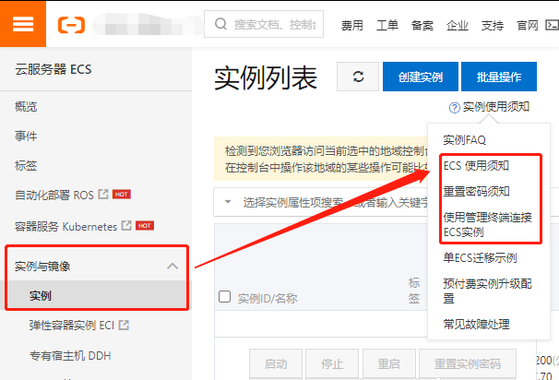Screen dimensions: 559x380
Task: Click the 重启 button
Action: click(x=389, y=363)
